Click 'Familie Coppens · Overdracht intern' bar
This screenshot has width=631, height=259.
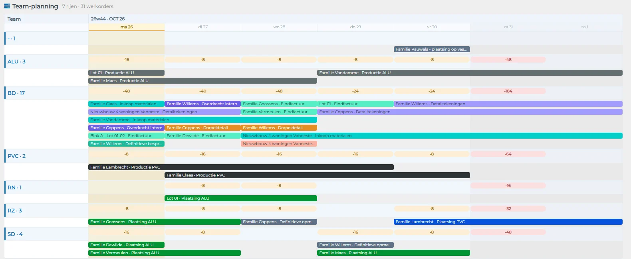point(126,128)
